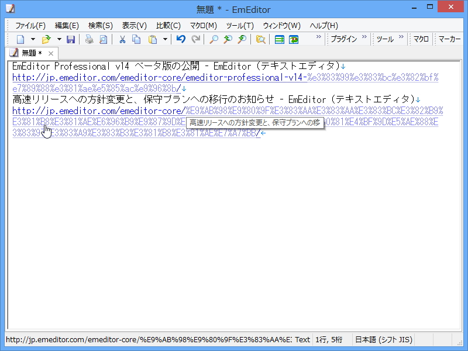The width and height of the screenshot is (468, 351).
Task: Open the マクロ(M) menu
Action: (204, 26)
